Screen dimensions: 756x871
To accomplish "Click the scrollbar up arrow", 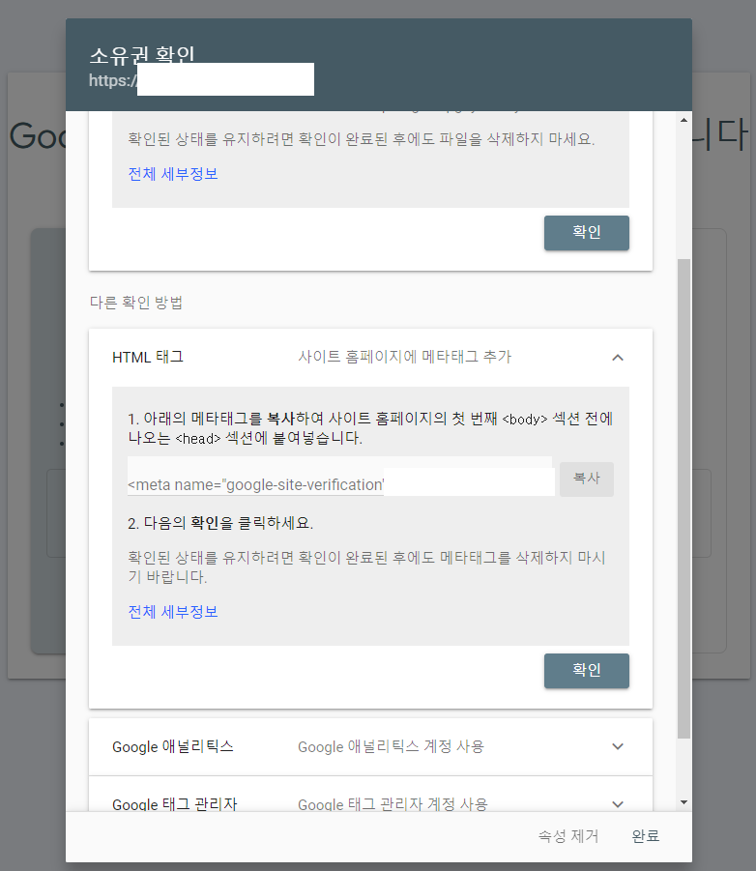I will pyautogui.click(x=683, y=120).
